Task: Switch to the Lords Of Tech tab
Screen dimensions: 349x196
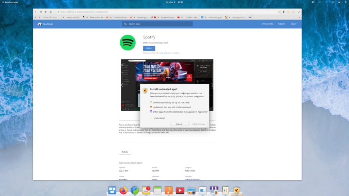Action: click(50, 17)
